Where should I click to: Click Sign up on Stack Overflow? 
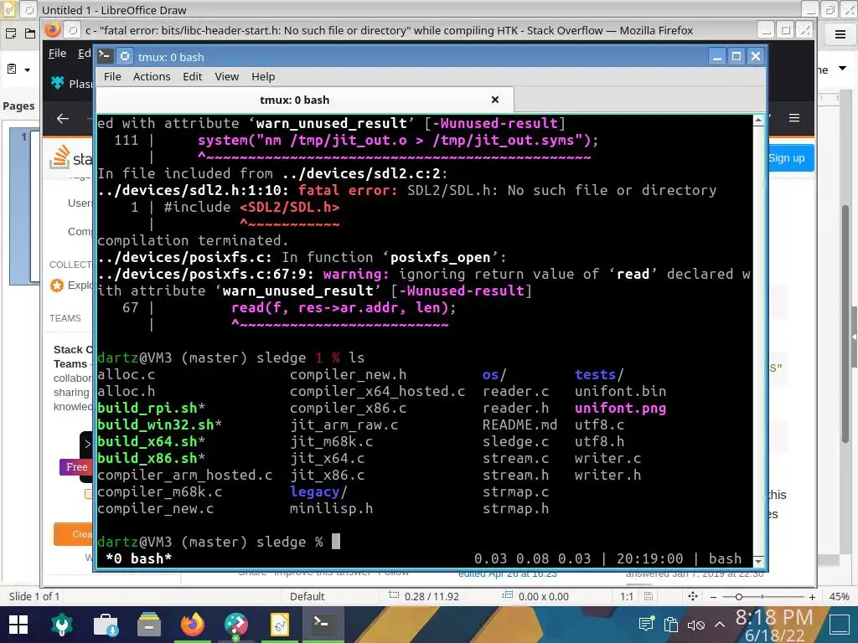pos(788,158)
